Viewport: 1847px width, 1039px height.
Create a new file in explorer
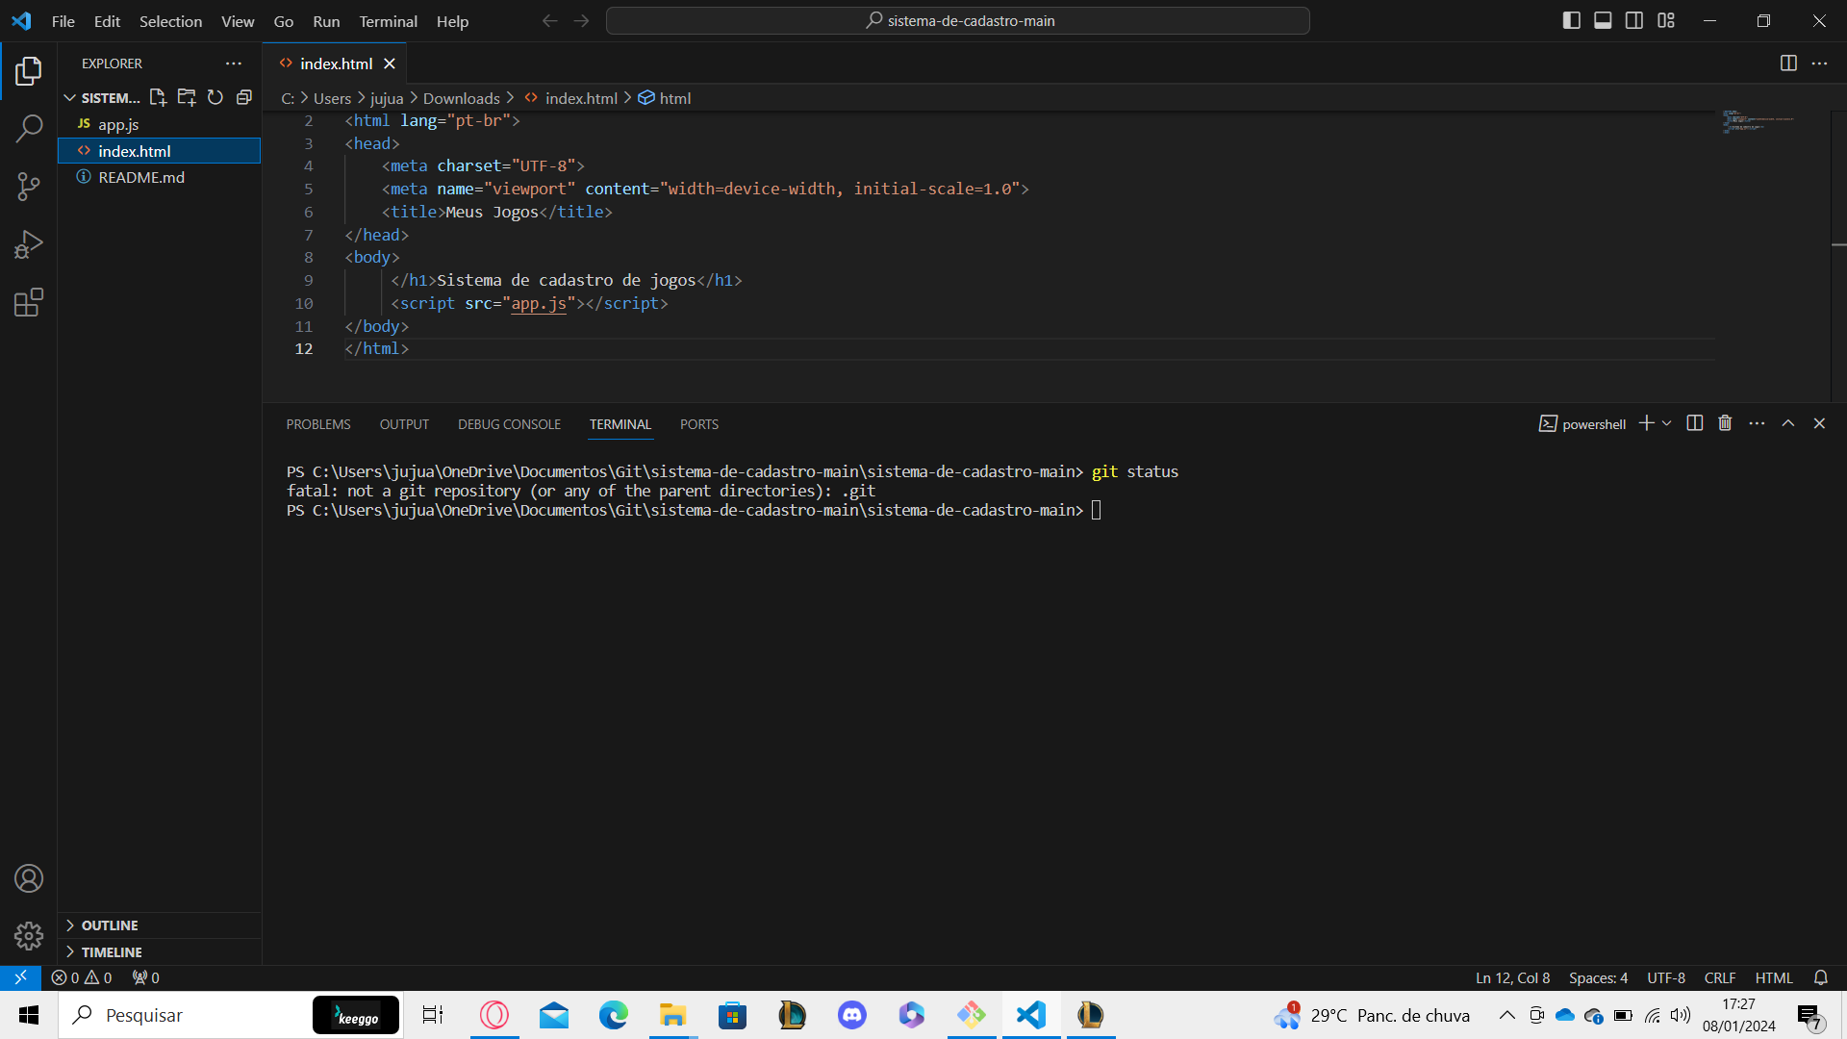[x=158, y=97]
